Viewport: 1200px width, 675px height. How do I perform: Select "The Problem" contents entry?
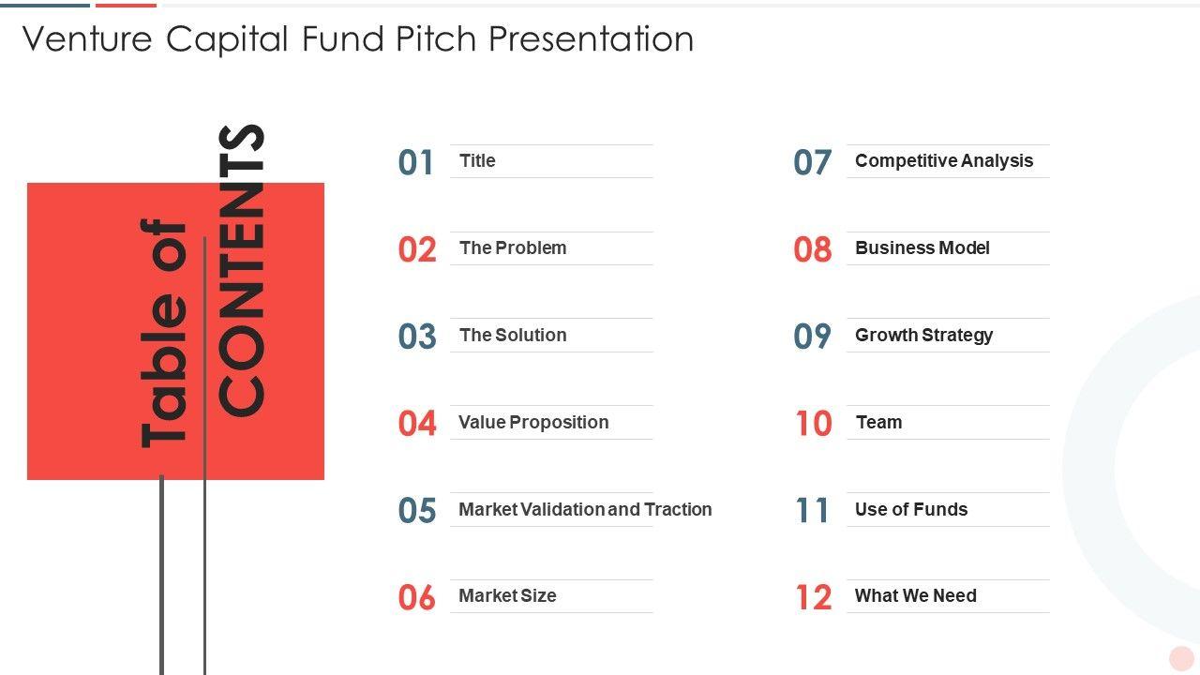(x=513, y=248)
